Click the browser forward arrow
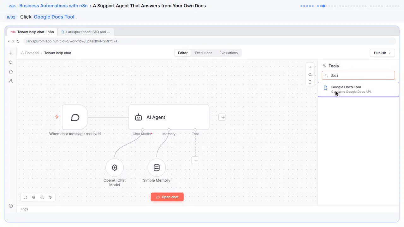404x227 pixels. click(x=13, y=41)
